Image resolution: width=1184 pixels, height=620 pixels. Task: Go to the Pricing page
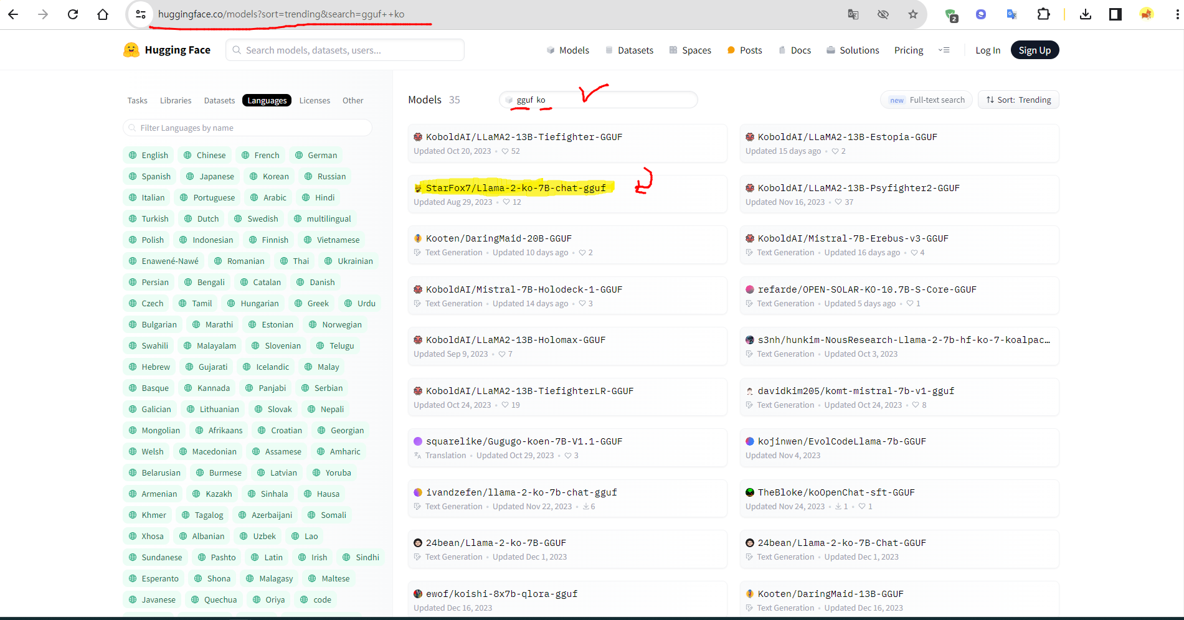(909, 50)
